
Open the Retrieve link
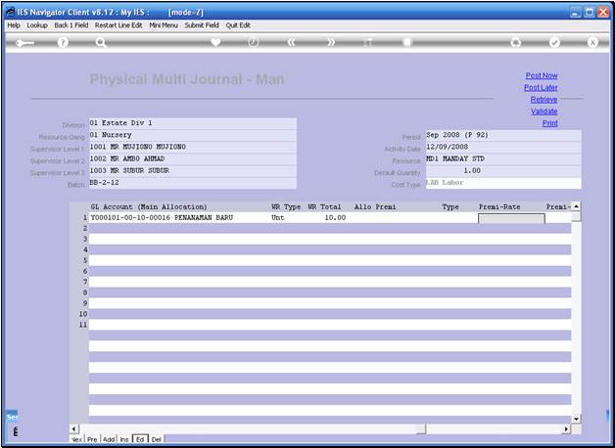click(544, 100)
